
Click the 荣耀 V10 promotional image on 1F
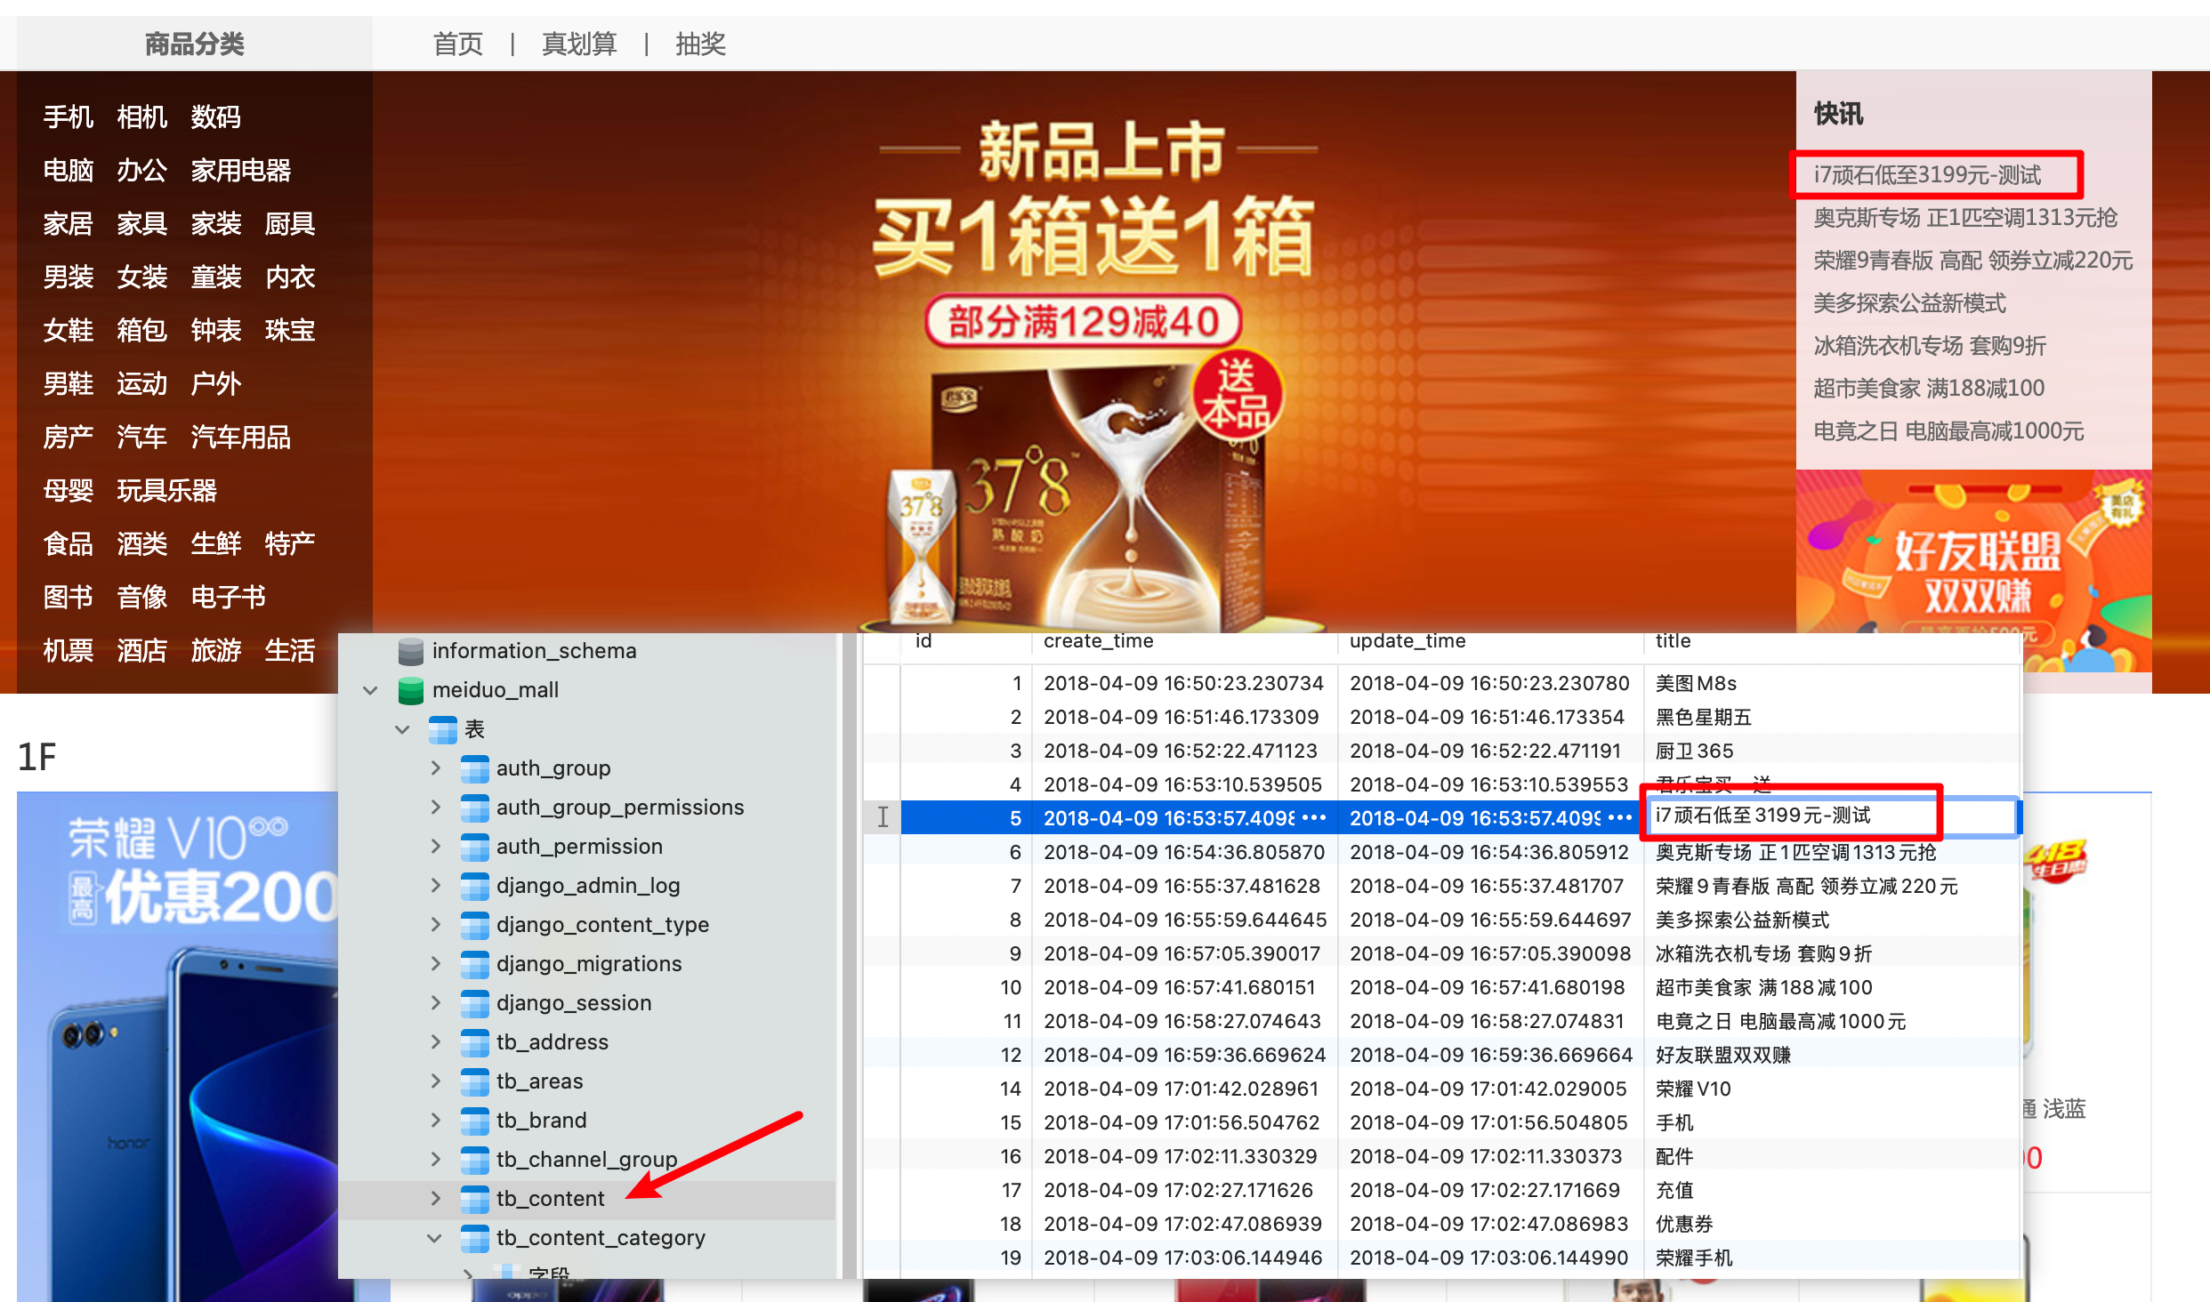point(178,1047)
